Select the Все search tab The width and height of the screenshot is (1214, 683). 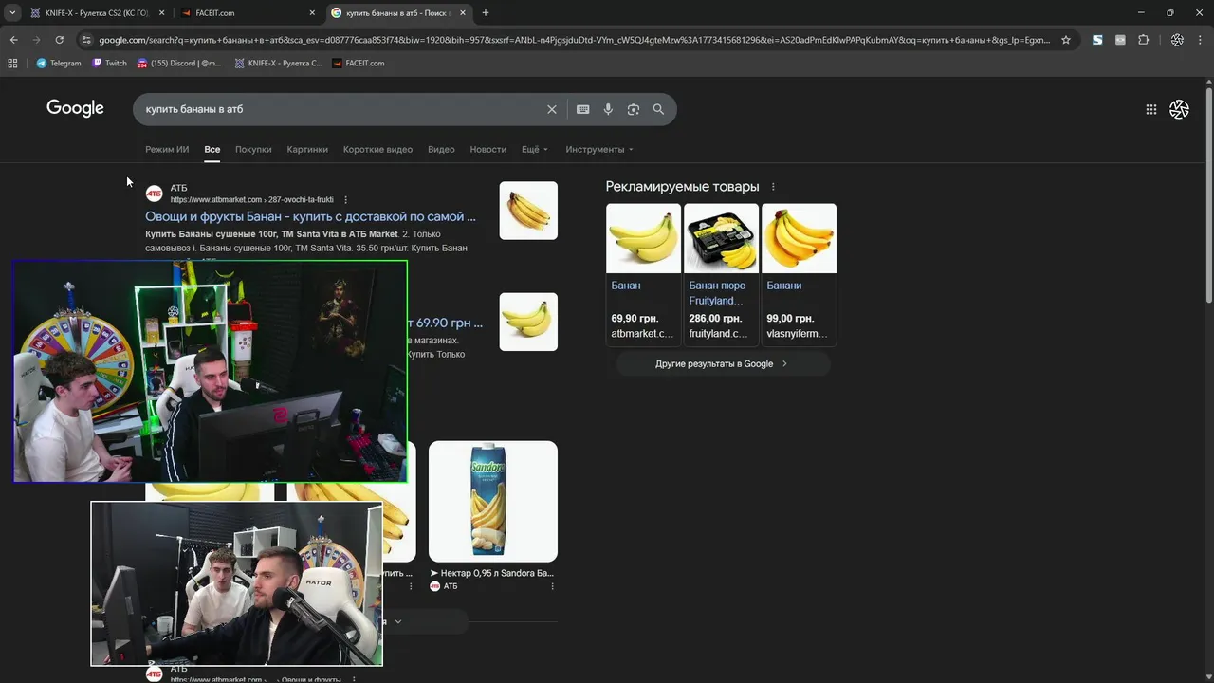click(x=212, y=149)
